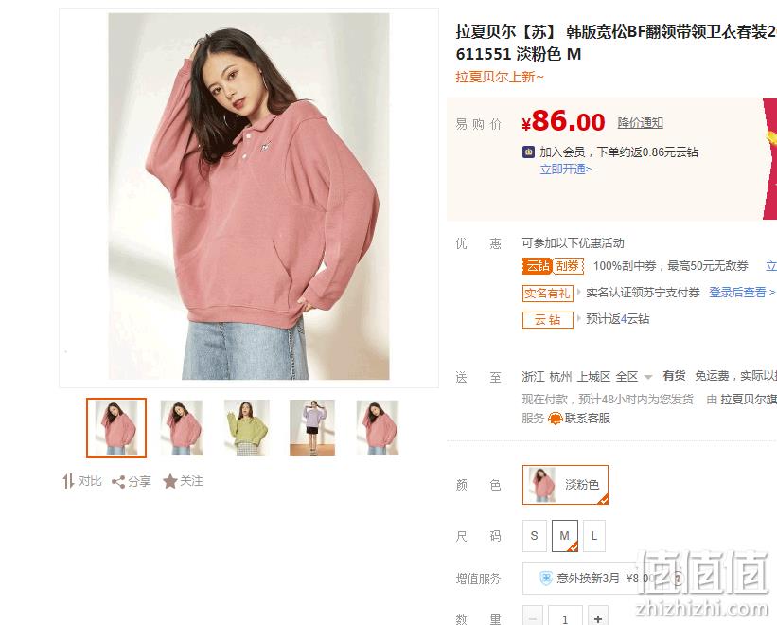Image resolution: width=777 pixels, height=625 pixels.
Task: View the green sweater thumbnail
Action: (x=247, y=428)
